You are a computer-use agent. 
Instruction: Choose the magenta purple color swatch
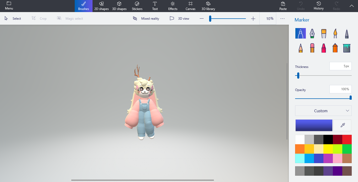tap(328, 158)
